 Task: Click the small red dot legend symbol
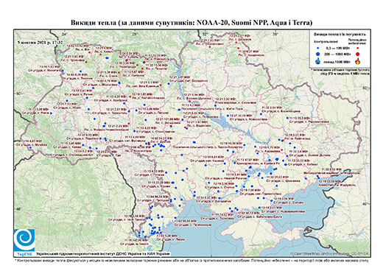click(358, 48)
